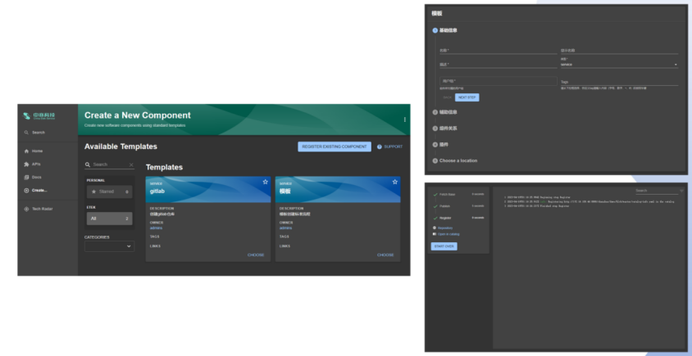
Task: Click the Support help icon
Action: (380, 146)
